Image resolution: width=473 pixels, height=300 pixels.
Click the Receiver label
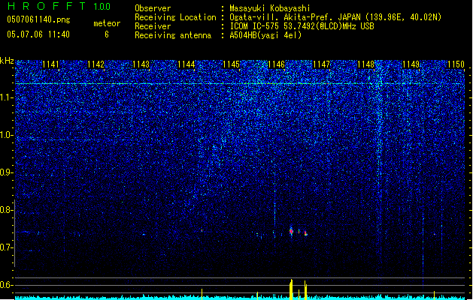click(153, 26)
